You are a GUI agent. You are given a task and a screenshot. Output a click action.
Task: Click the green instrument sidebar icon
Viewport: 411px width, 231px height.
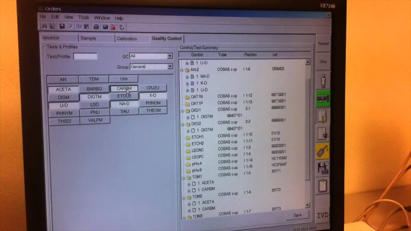tap(323, 98)
